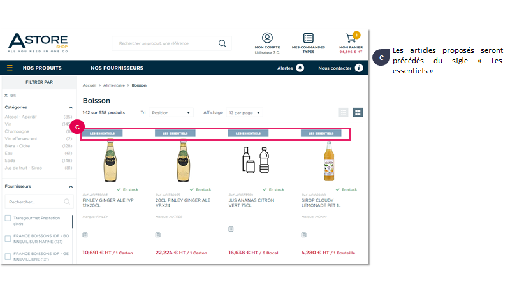The height and width of the screenshot is (287, 510).
Task: Click cart total 94,696 € HT
Action: (351, 52)
